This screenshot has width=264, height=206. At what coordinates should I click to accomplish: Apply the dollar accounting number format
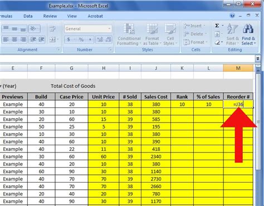pyautogui.click(x=69, y=40)
